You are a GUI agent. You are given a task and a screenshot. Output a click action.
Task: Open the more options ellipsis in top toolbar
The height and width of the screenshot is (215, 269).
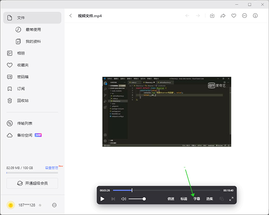pos(244,16)
